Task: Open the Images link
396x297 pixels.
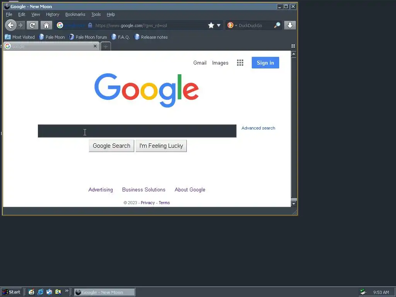Action: coord(220,63)
